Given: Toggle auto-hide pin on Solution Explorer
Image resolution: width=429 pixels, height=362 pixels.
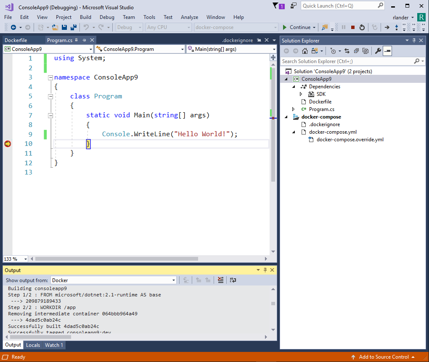Looking at the screenshot, I should 414,40.
